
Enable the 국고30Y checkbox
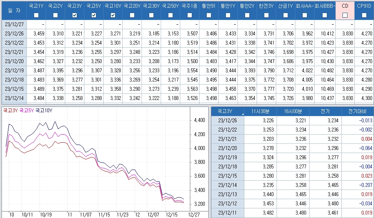(151, 15)
